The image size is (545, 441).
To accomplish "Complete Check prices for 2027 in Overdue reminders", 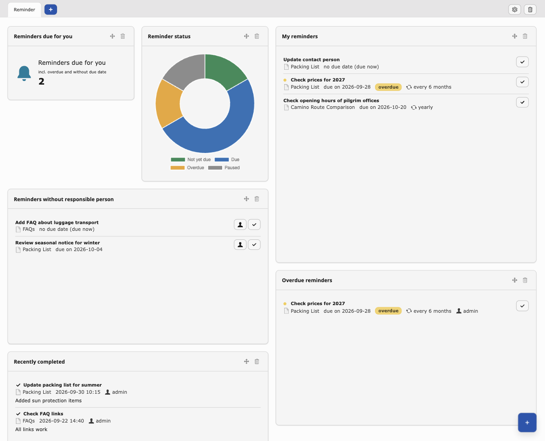I will click(522, 306).
